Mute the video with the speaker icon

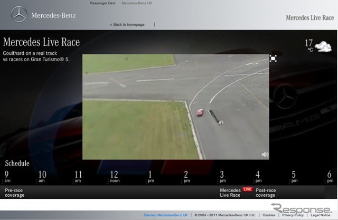pyautogui.click(x=265, y=155)
